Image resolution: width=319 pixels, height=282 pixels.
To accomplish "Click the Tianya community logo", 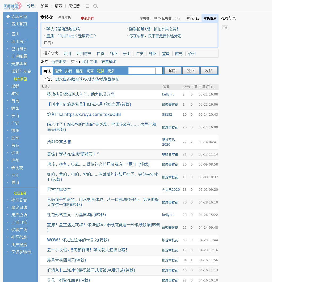I will coord(12,6).
